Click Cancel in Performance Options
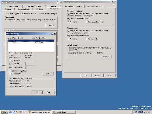 click(98, 75)
